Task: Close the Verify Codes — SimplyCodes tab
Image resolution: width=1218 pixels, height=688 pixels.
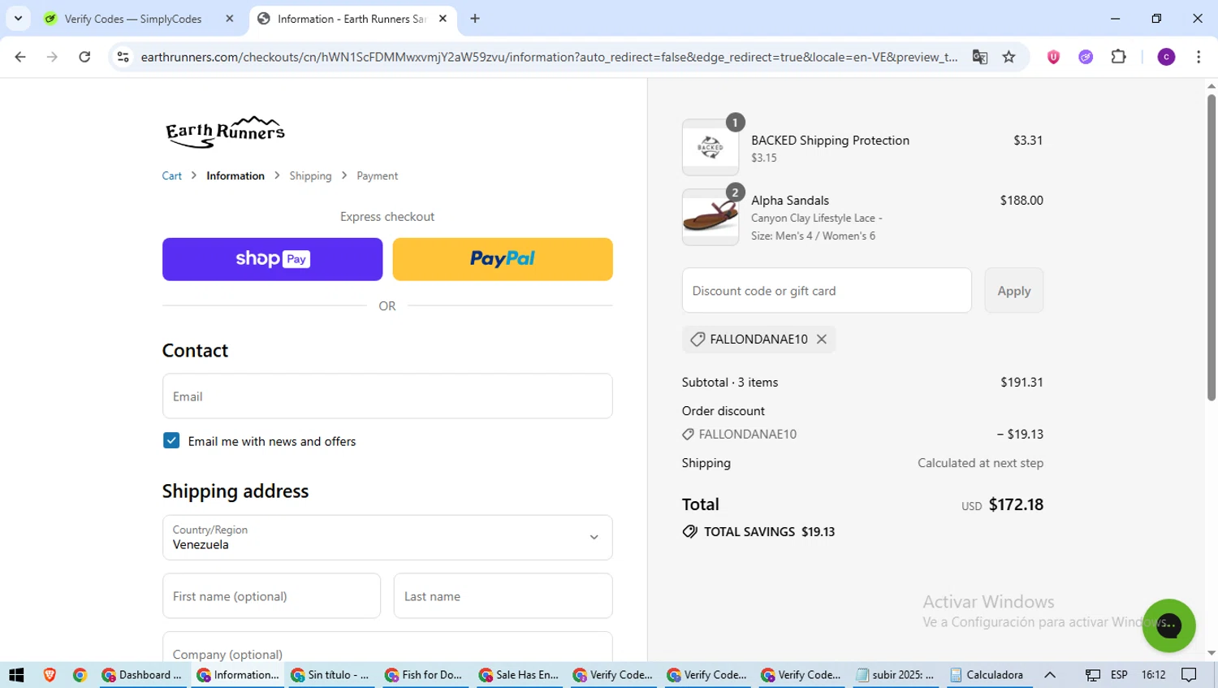Action: [x=230, y=19]
